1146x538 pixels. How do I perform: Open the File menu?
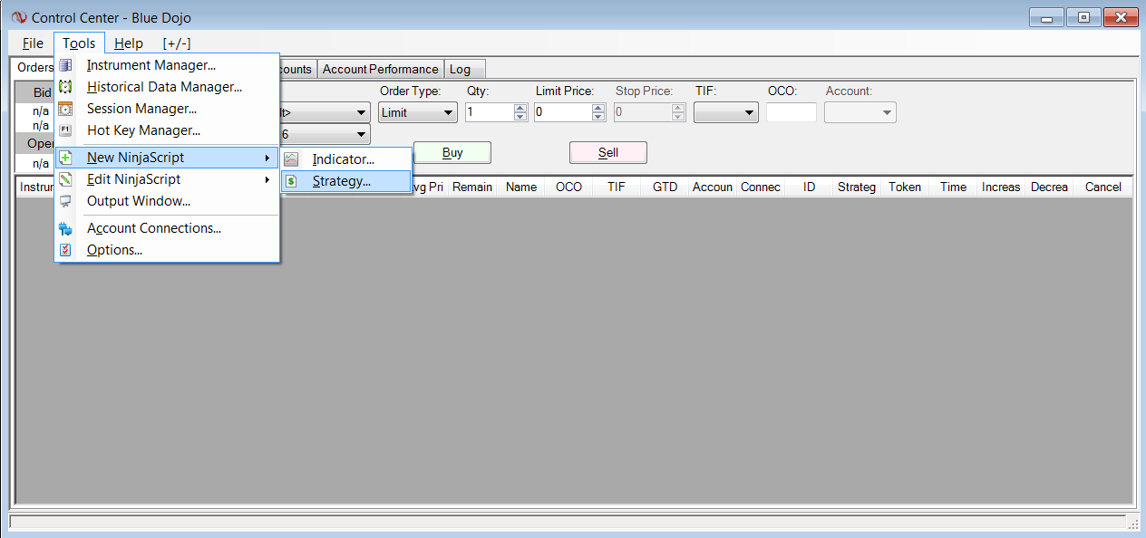point(33,43)
